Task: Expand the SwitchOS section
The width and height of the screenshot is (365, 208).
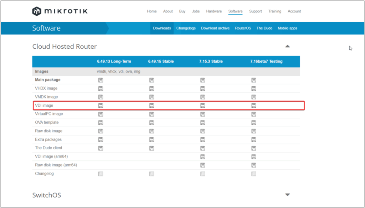Action: pyautogui.click(x=288, y=195)
